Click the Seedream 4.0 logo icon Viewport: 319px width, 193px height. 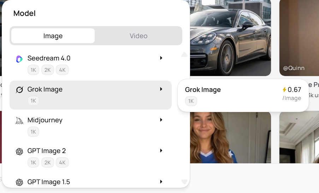[x=19, y=59]
